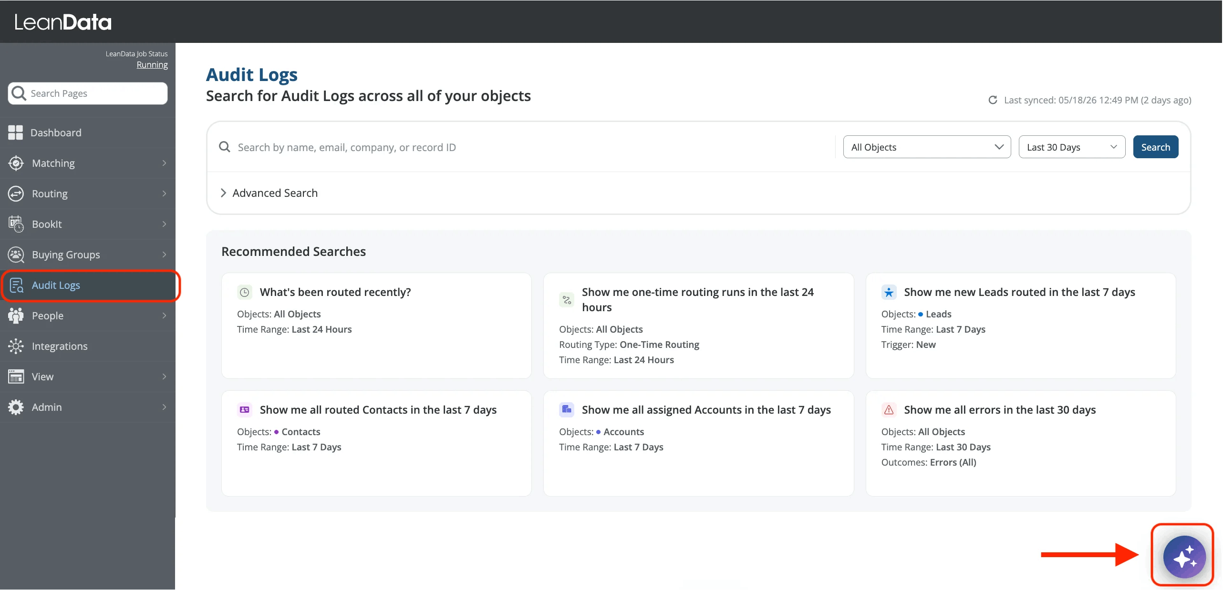1223x590 pixels.
Task: Expand the Routing submenu chevron
Action: tap(164, 193)
